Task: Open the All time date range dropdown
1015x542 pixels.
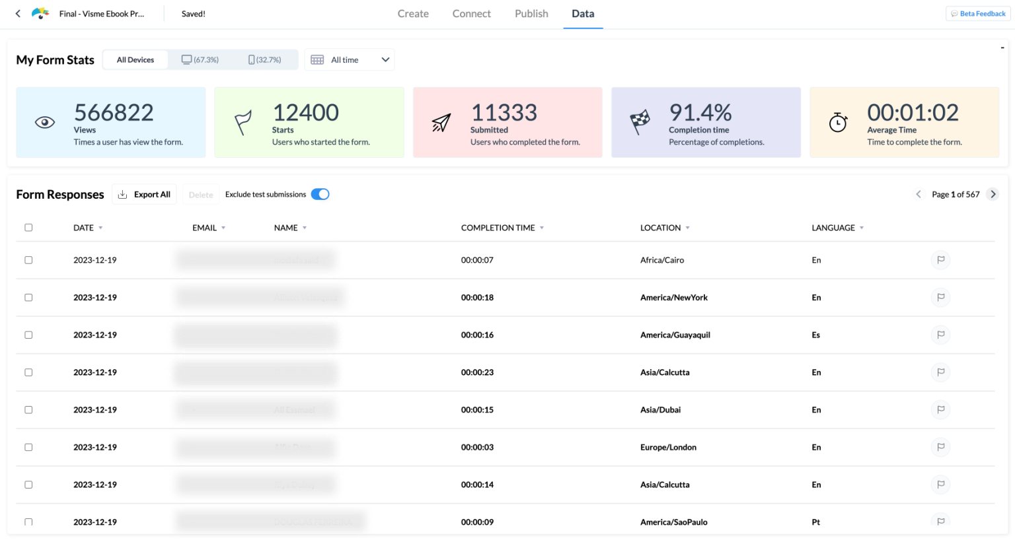Action: click(x=350, y=59)
